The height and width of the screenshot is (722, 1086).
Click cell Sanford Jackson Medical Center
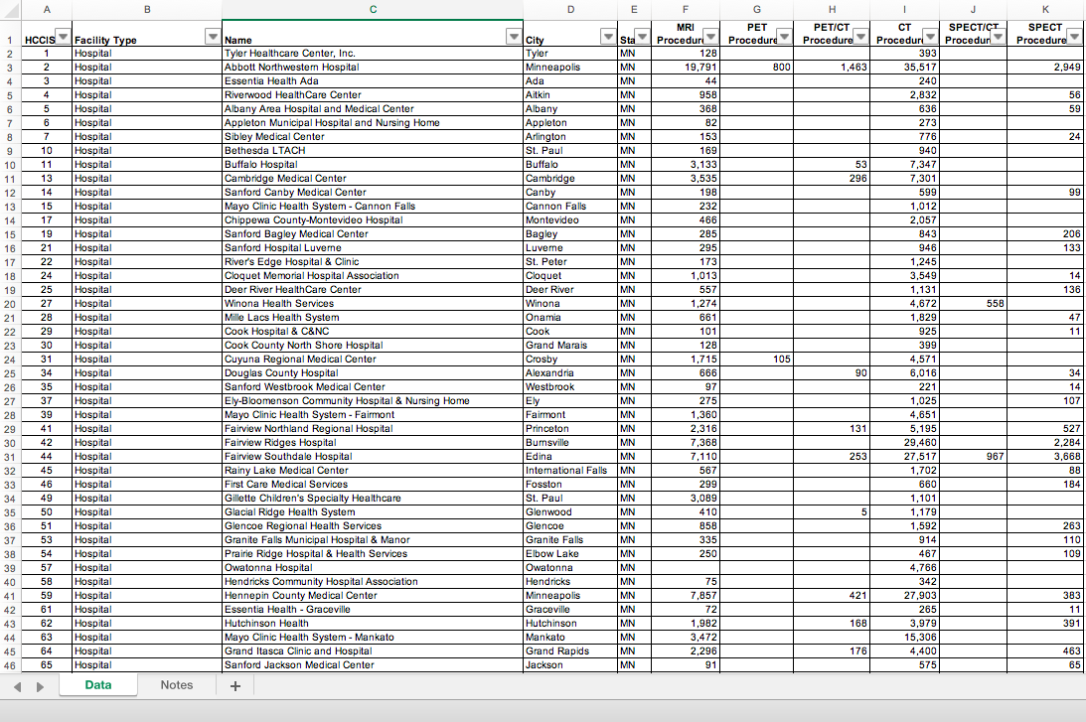point(373,664)
